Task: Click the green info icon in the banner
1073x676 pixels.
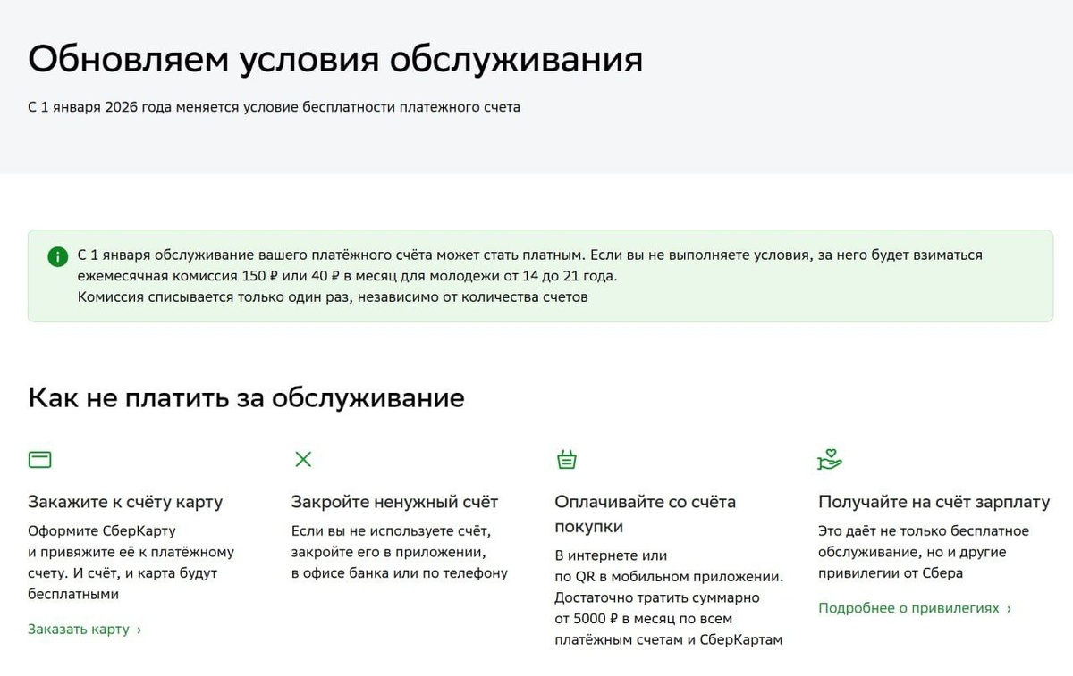Action: point(56,255)
